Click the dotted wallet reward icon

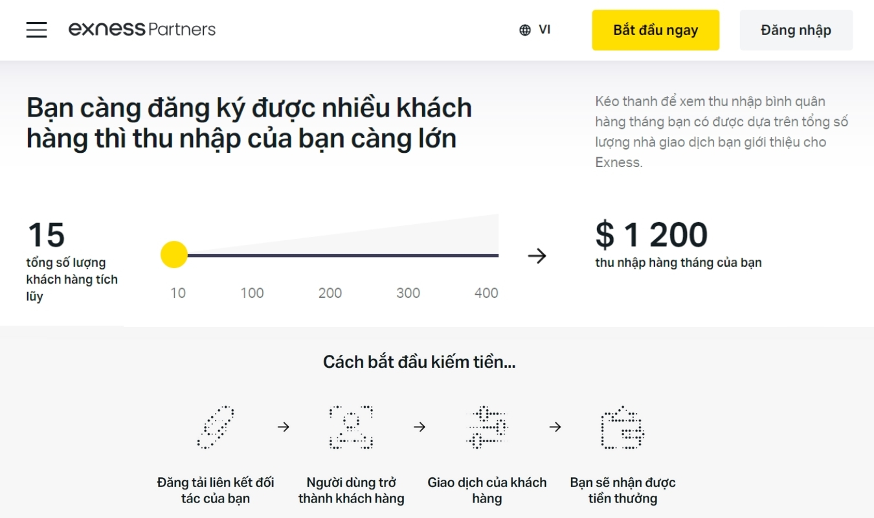[x=622, y=427]
